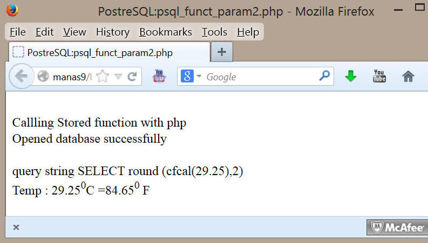Screen dimensions: 428x243
Task: Open a new tab with plus button
Action: coord(222,52)
